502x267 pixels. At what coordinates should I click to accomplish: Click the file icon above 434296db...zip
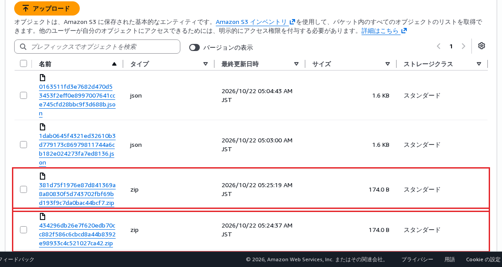click(x=42, y=216)
